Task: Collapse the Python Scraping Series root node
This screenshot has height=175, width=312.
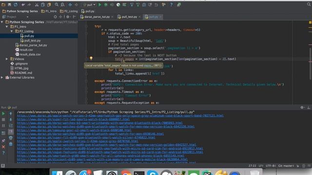Action: [2, 22]
